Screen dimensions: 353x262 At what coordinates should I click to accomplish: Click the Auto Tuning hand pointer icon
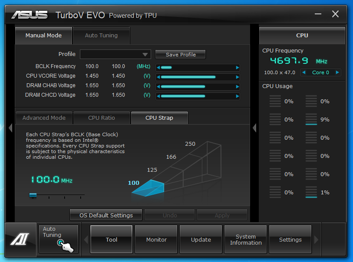coord(65,246)
